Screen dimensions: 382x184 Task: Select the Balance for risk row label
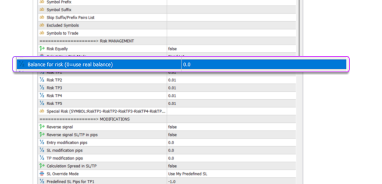pos(70,65)
